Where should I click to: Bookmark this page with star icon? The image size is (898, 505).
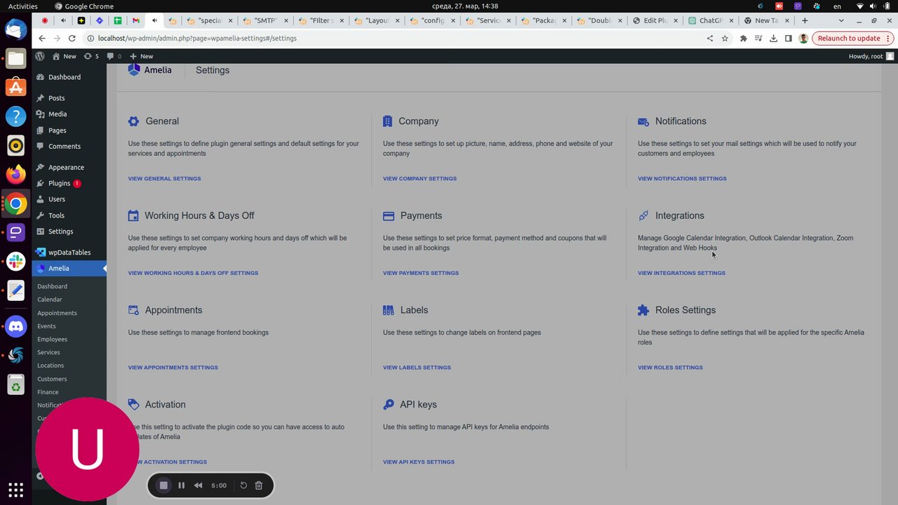[725, 39]
